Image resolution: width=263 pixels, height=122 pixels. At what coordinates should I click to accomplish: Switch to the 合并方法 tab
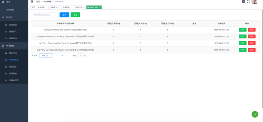coord(80,7)
